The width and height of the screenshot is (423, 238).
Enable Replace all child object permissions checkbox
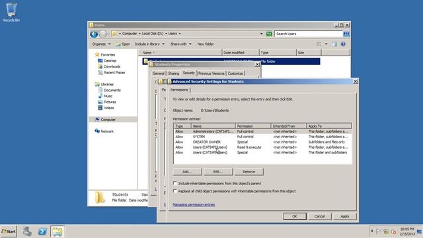pyautogui.click(x=174, y=191)
